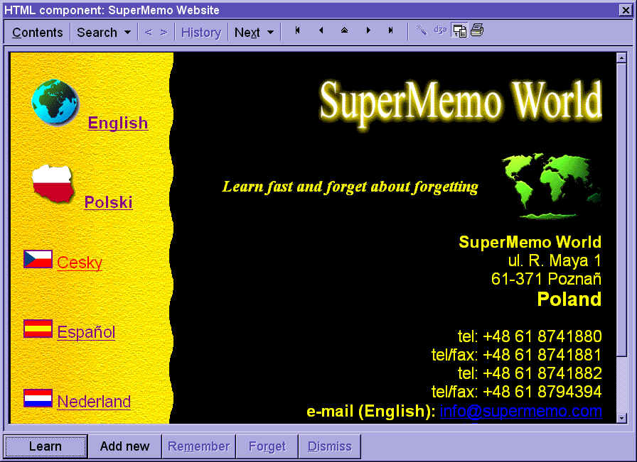Click the blue globe image

click(55, 101)
